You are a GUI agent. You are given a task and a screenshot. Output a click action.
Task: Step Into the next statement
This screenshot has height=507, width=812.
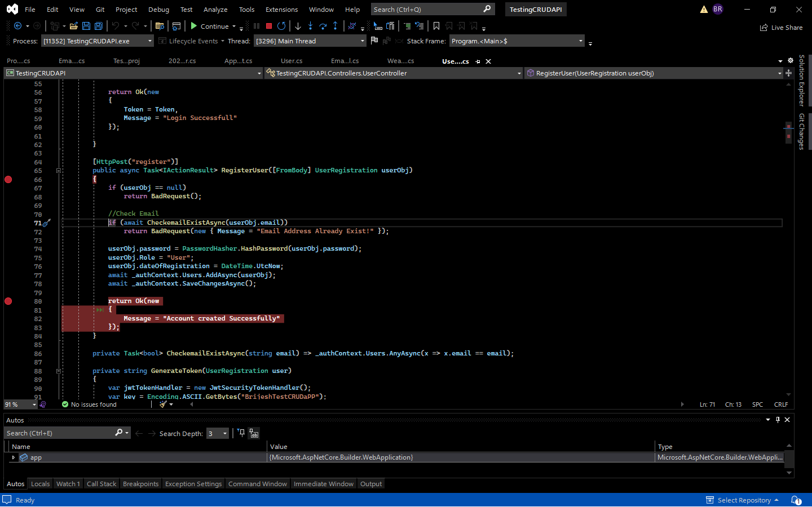click(310, 26)
